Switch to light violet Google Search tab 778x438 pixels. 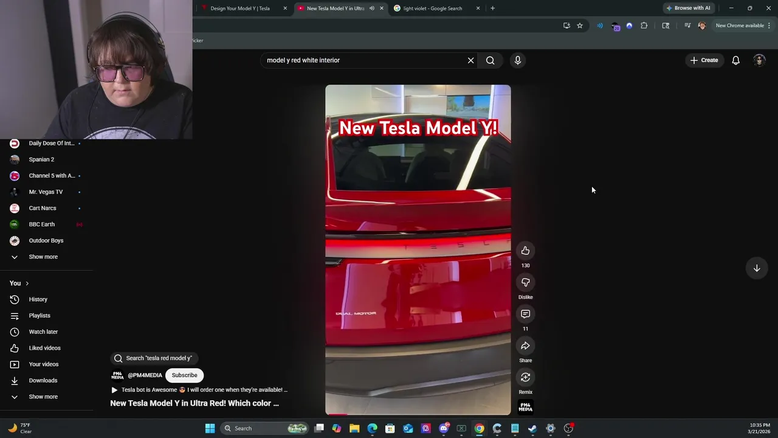click(x=433, y=9)
